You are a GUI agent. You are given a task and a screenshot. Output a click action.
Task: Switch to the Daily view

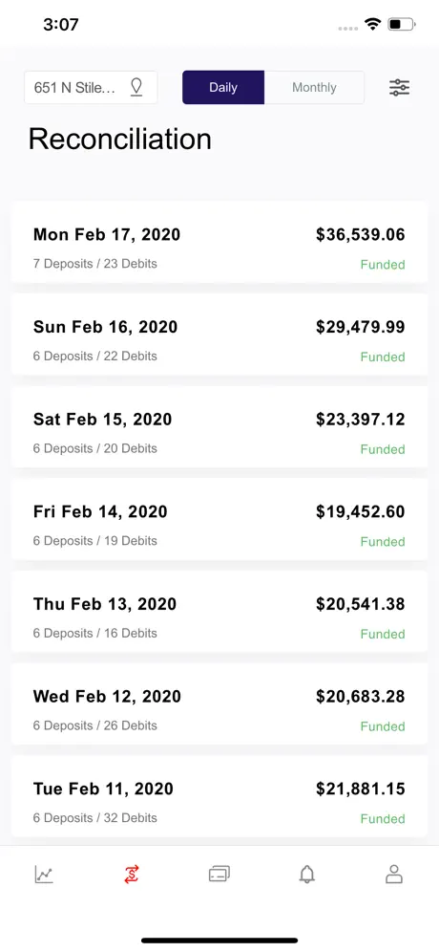point(223,87)
